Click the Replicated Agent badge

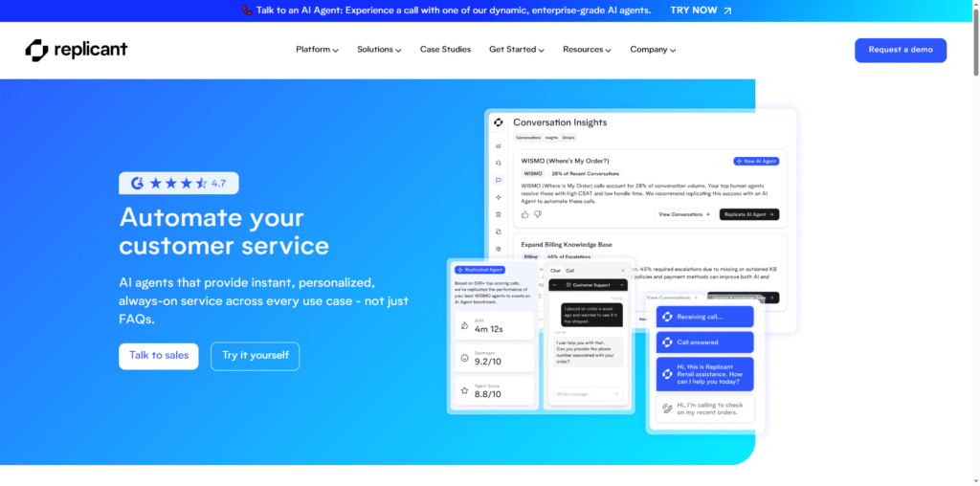click(480, 270)
